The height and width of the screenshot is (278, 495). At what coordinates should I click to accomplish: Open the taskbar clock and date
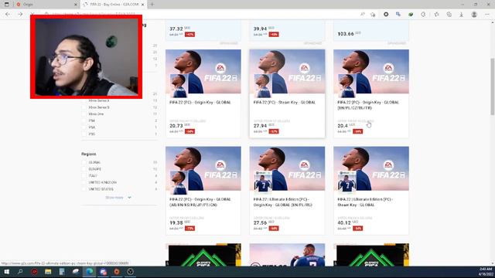click(486, 272)
